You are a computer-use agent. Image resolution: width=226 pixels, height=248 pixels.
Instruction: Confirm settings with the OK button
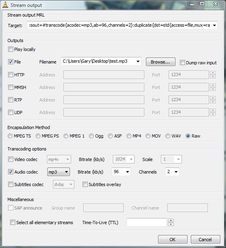click(173, 239)
